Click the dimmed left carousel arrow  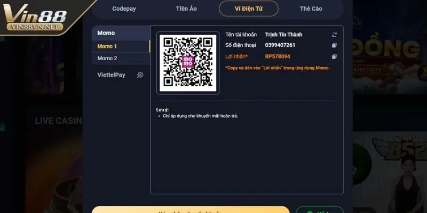[x=42, y=46]
